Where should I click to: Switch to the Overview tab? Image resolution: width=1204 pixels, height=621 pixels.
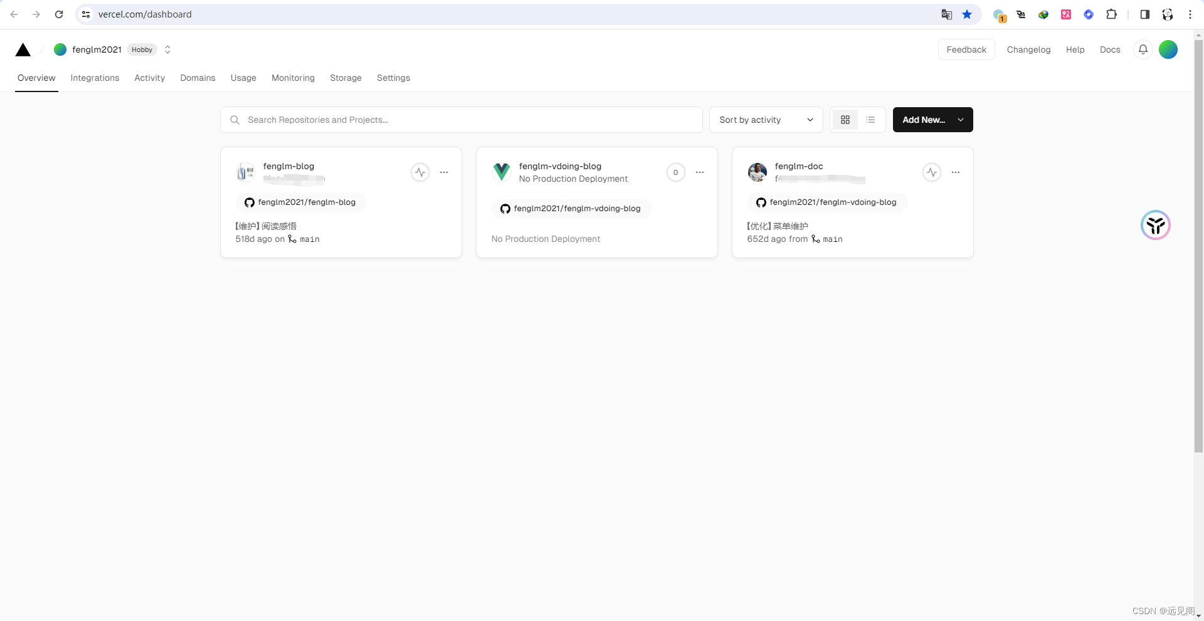(x=36, y=78)
